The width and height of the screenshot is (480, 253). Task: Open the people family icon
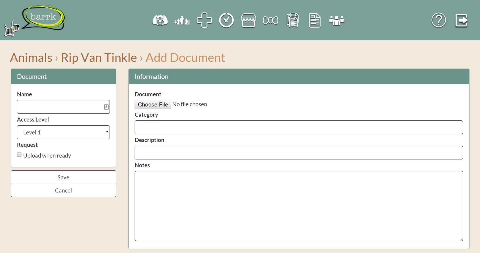click(182, 20)
